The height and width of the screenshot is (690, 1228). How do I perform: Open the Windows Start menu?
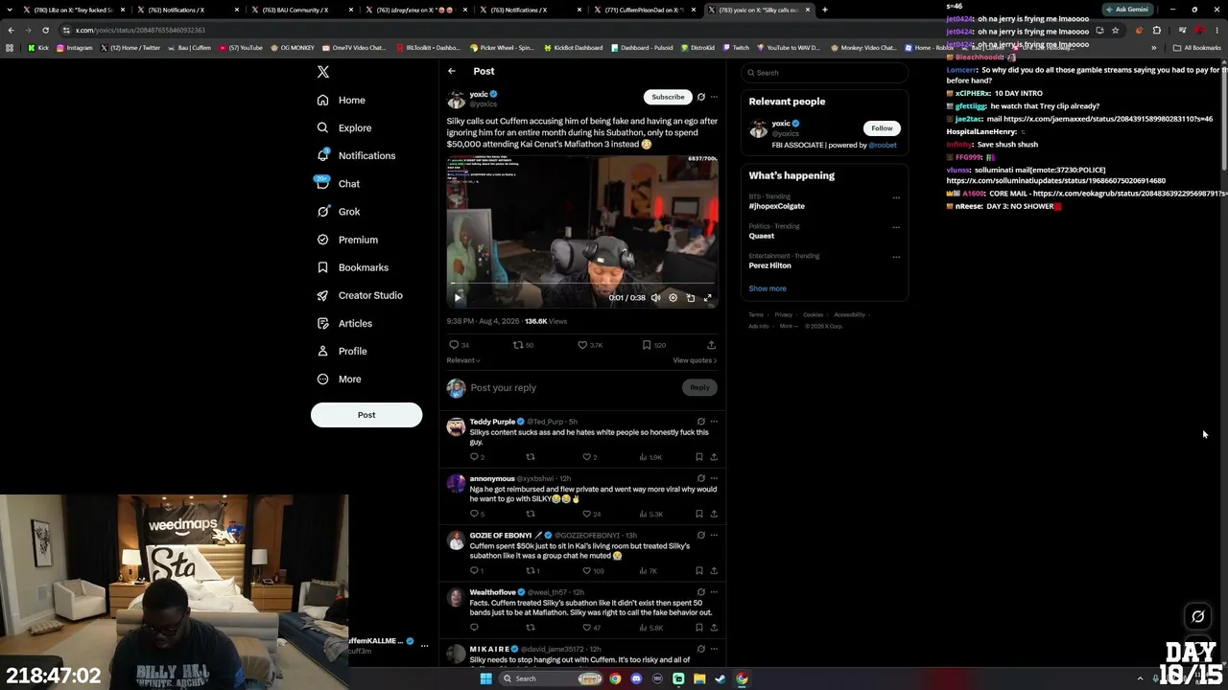pos(485,678)
